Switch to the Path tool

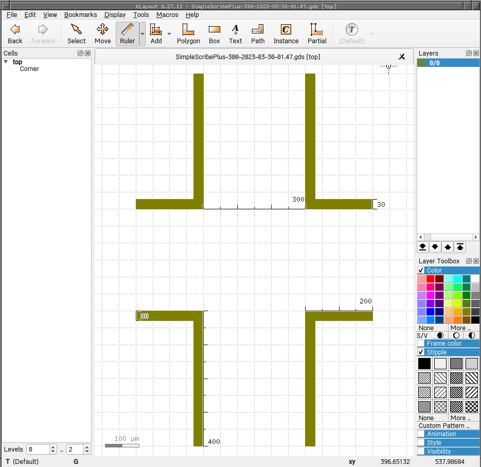tap(258, 34)
